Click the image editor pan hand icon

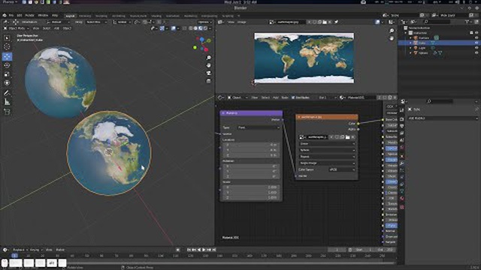pos(392,38)
